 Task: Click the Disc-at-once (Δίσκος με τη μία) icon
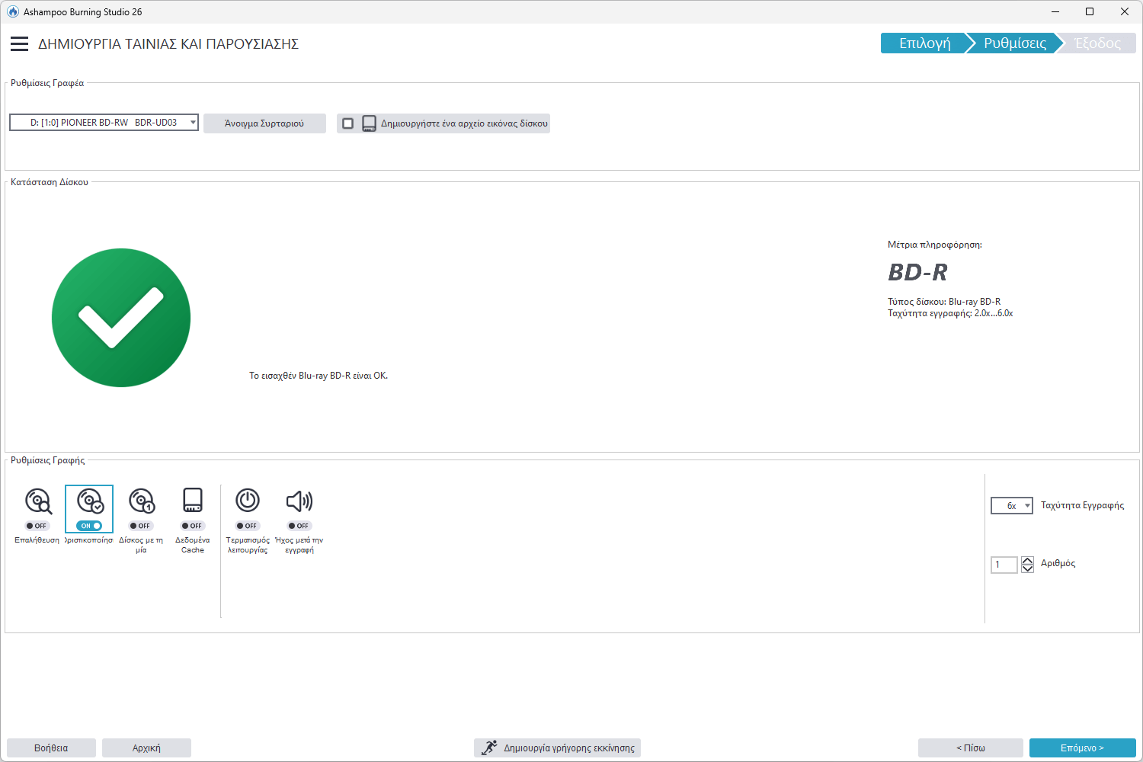[x=142, y=501]
